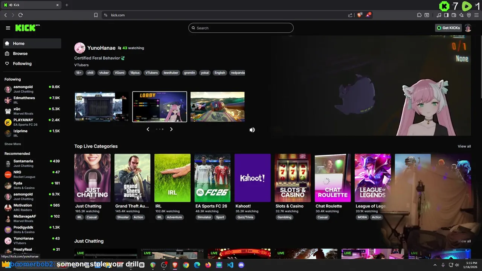Open the user profile avatar
The image size is (482, 271).
coord(468,28)
